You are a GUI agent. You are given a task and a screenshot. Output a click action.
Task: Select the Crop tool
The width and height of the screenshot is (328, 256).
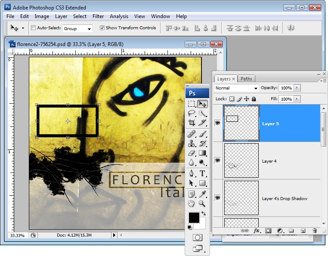click(192, 123)
